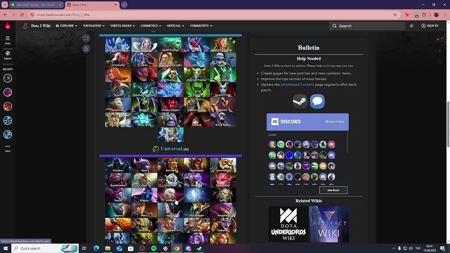The image size is (450, 253).
Task: Click the page vertical scrollbar
Action: tap(448, 125)
